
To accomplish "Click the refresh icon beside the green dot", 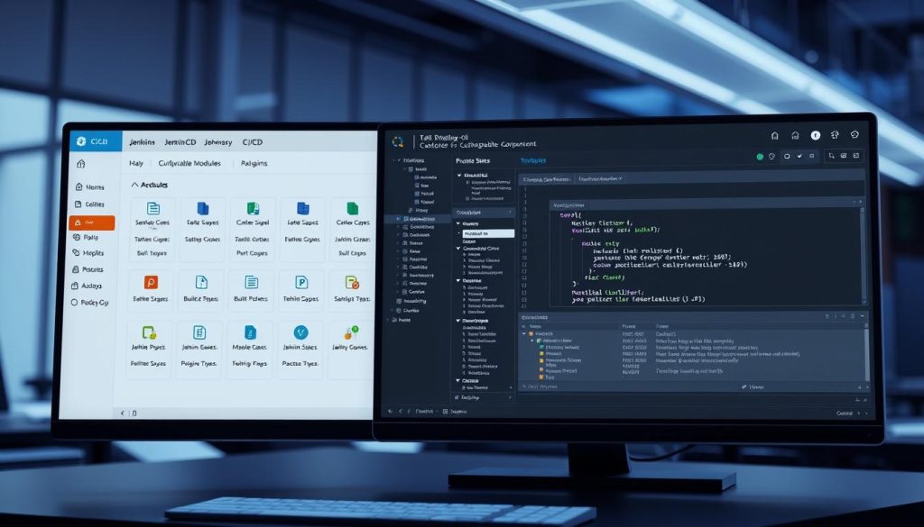I will pos(772,157).
